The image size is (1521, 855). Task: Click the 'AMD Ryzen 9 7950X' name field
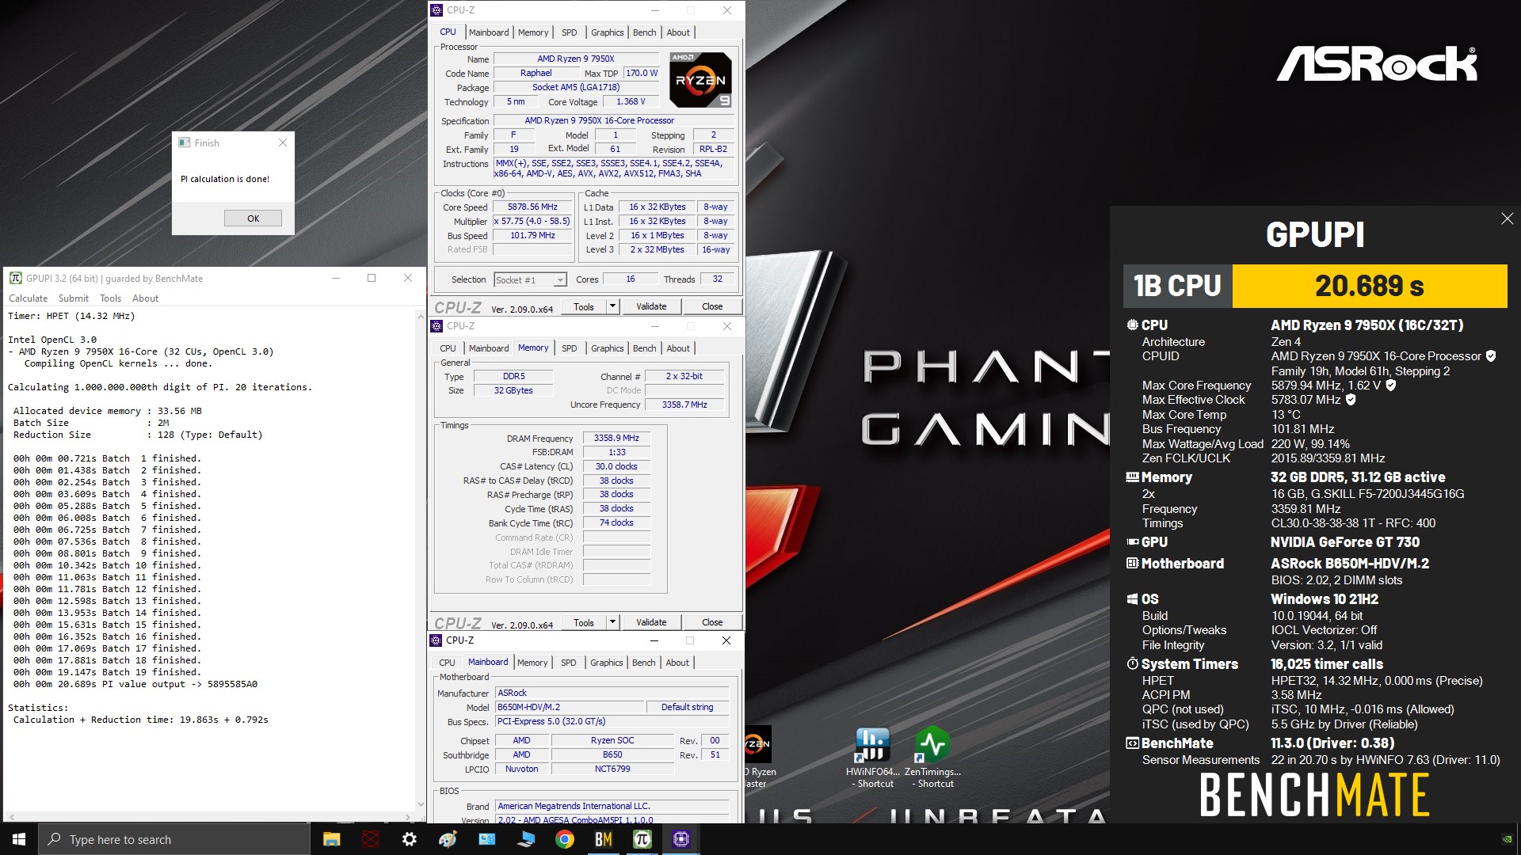tap(576, 59)
